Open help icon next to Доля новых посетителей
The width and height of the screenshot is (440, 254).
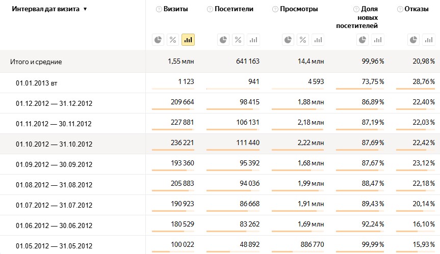tap(356, 9)
